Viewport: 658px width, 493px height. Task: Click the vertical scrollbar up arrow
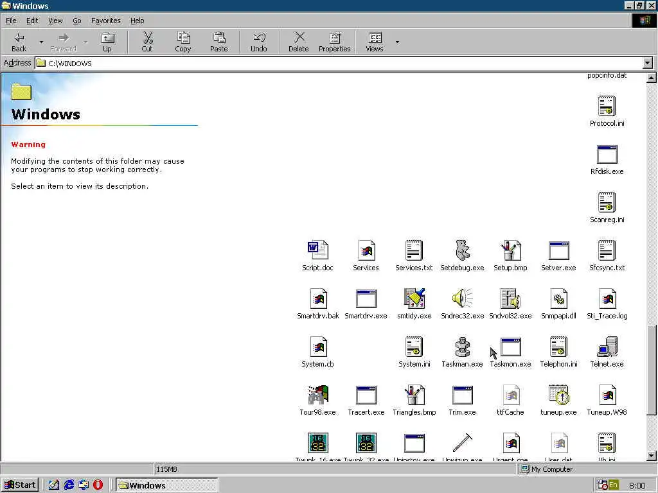pos(652,78)
